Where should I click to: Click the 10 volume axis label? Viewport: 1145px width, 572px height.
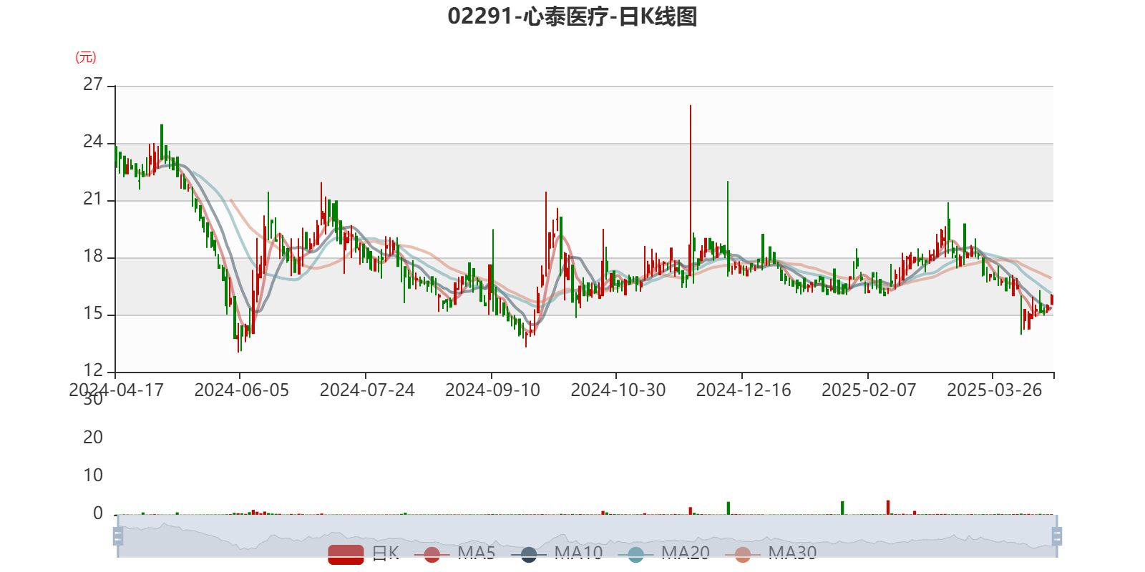pos(93,475)
